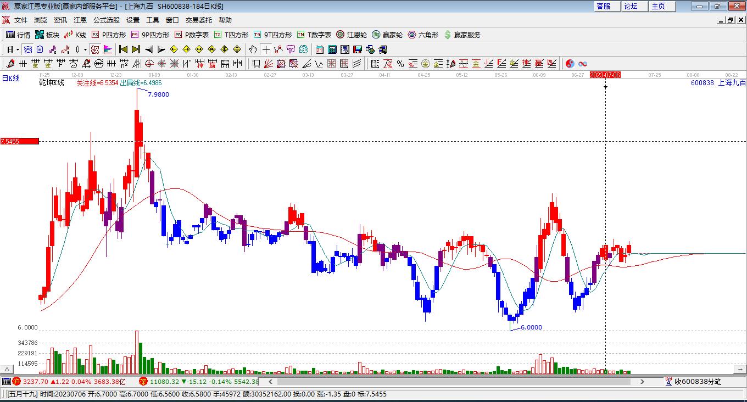The image size is (747, 402).
Task: Click the percent sign tool
Action: pyautogui.click(x=400, y=64)
